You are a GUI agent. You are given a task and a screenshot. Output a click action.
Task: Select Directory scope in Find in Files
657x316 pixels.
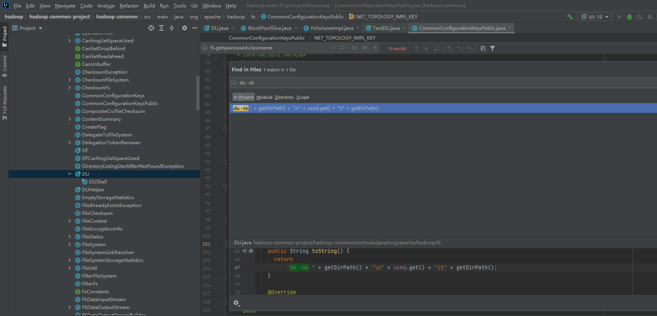coord(284,97)
